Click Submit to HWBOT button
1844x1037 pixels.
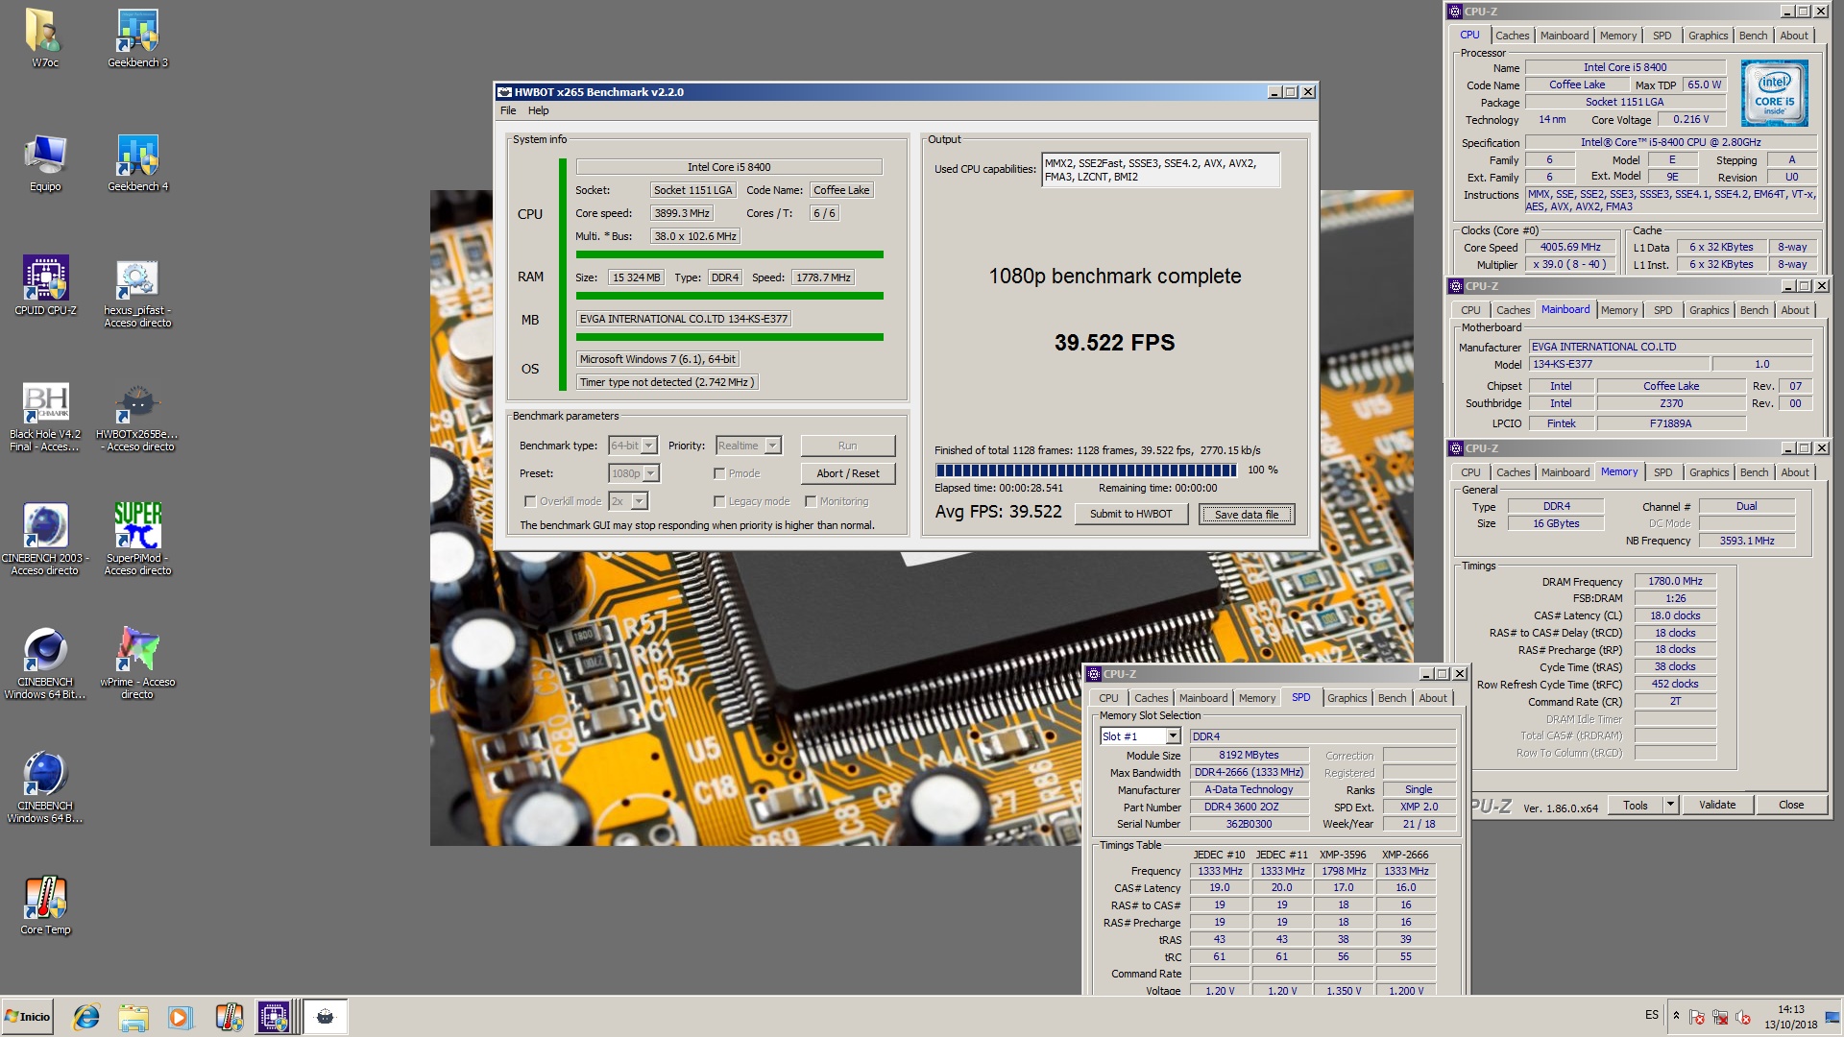click(x=1130, y=514)
